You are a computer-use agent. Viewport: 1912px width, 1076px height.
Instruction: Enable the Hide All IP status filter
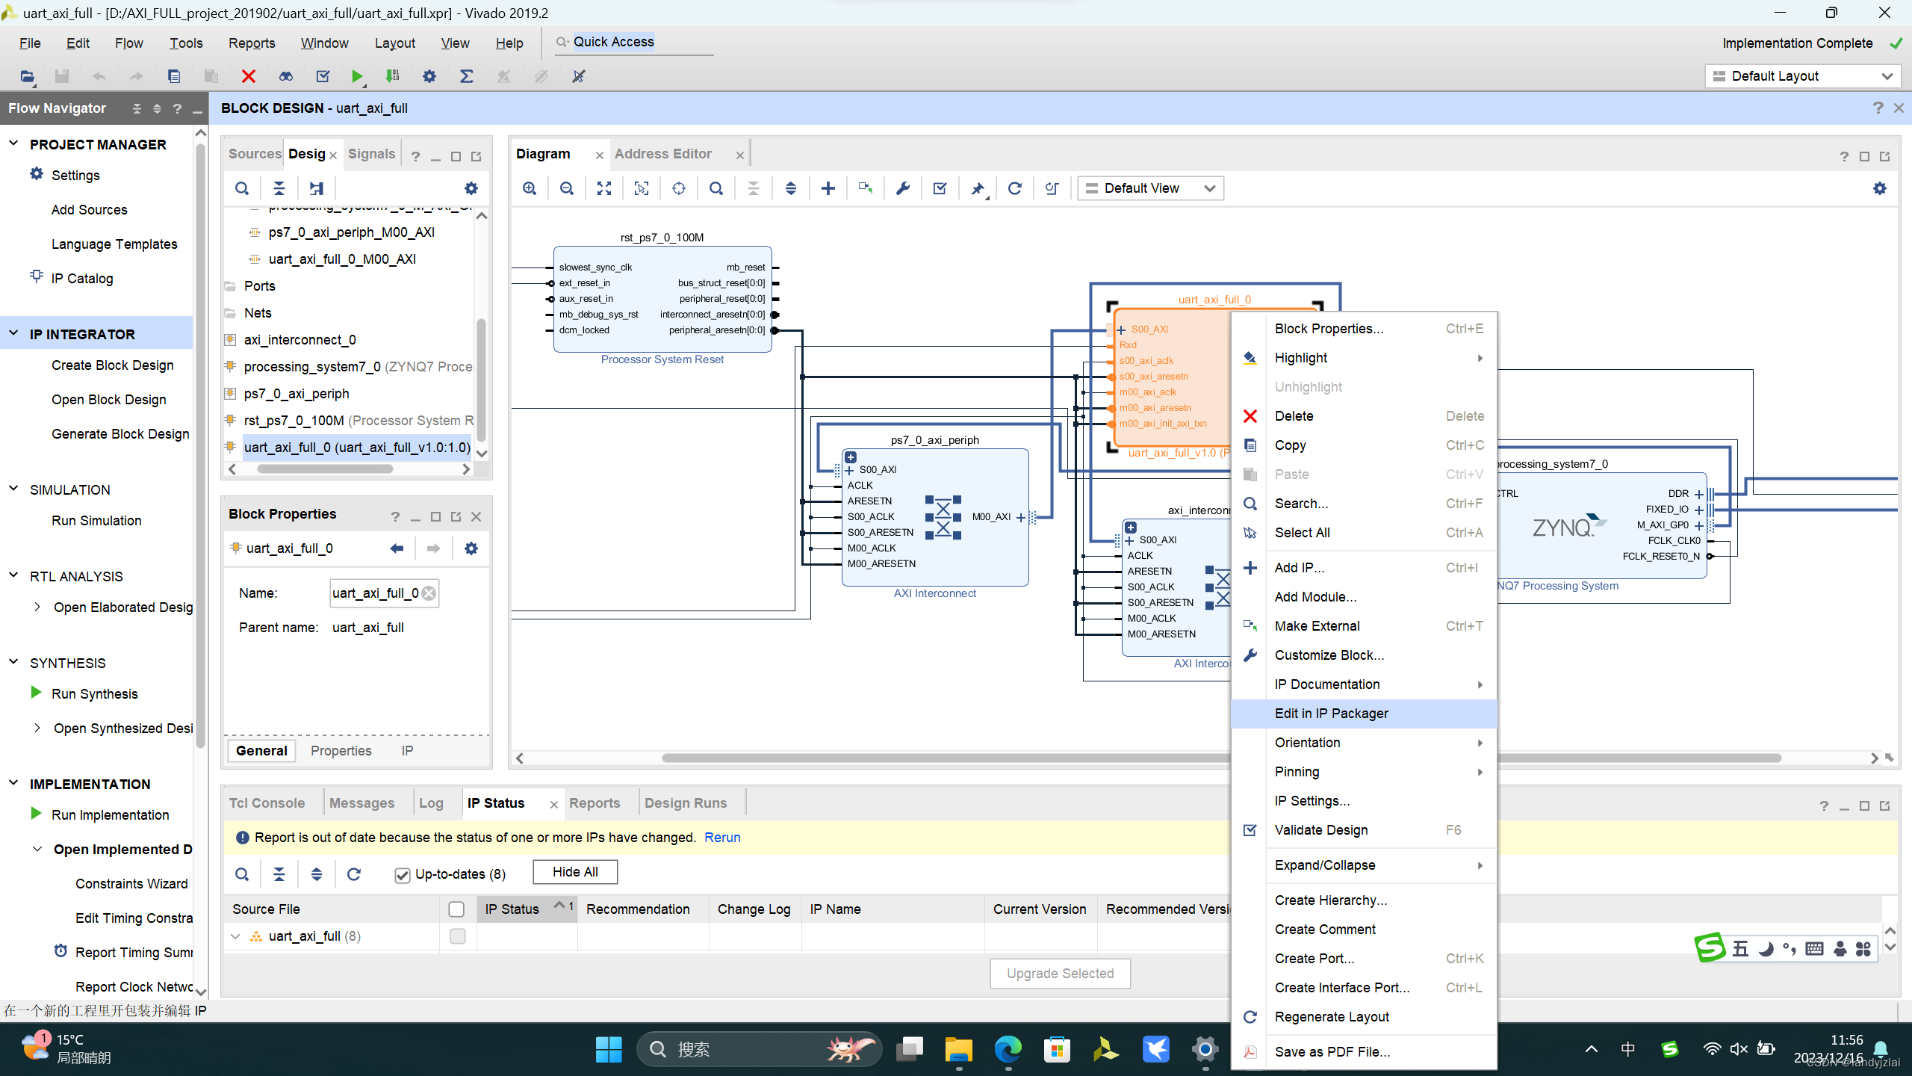tap(574, 871)
